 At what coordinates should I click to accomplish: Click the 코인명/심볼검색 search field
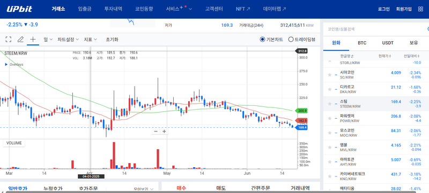pos(375,29)
